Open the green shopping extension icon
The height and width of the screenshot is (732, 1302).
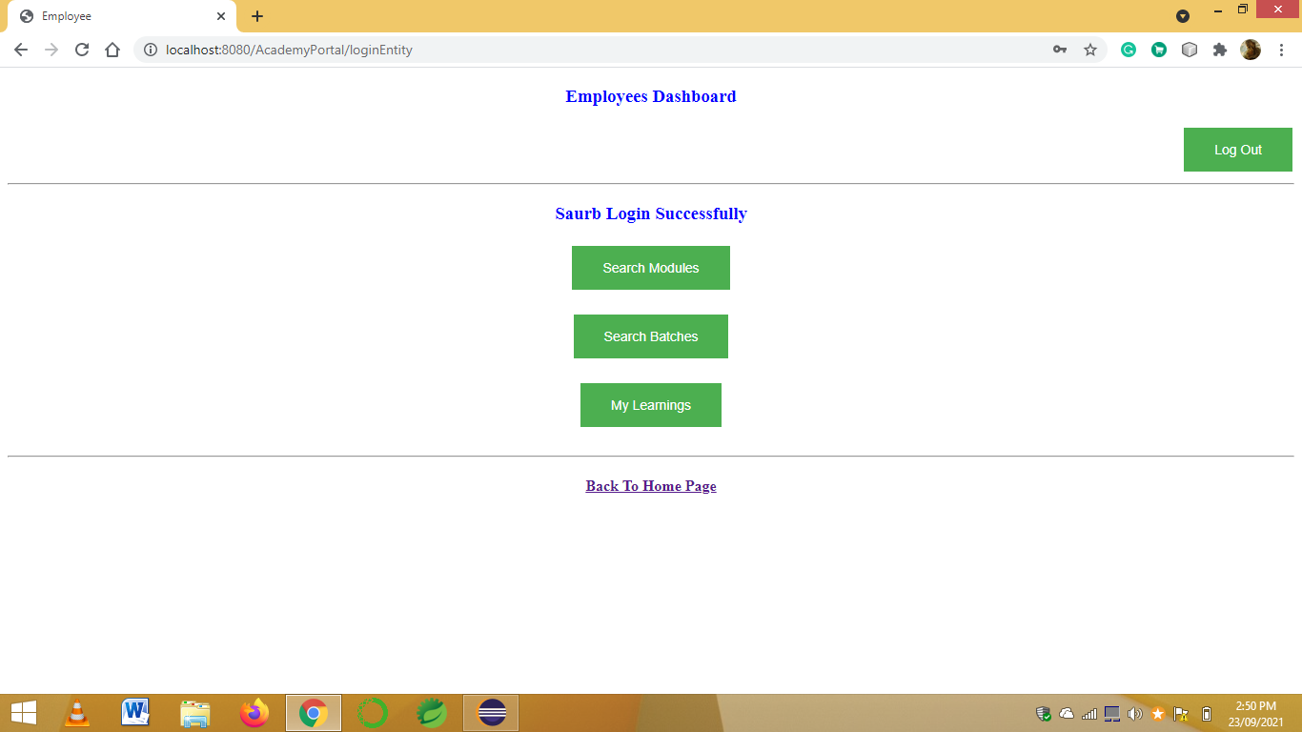point(1159,50)
